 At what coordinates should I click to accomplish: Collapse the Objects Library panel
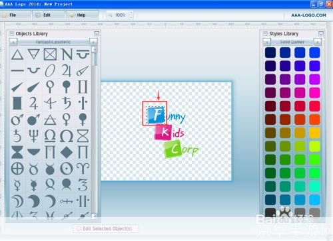[x=97, y=34]
